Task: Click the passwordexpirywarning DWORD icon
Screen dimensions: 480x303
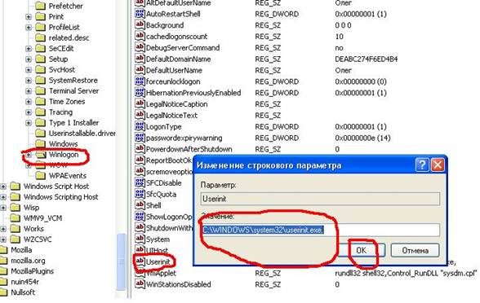Action: coord(140,138)
